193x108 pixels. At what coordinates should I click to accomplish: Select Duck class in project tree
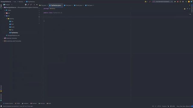coord(13,27)
